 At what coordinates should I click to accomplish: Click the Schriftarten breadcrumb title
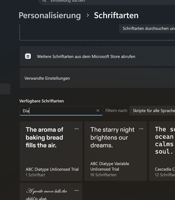(116, 15)
